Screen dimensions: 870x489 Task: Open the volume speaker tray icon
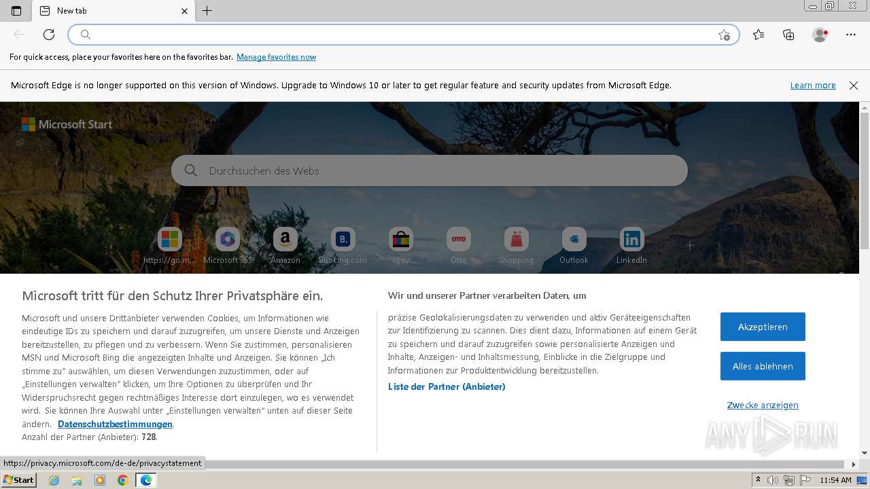point(773,480)
